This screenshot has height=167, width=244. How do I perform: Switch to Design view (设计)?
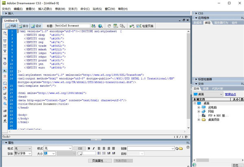(36, 26)
